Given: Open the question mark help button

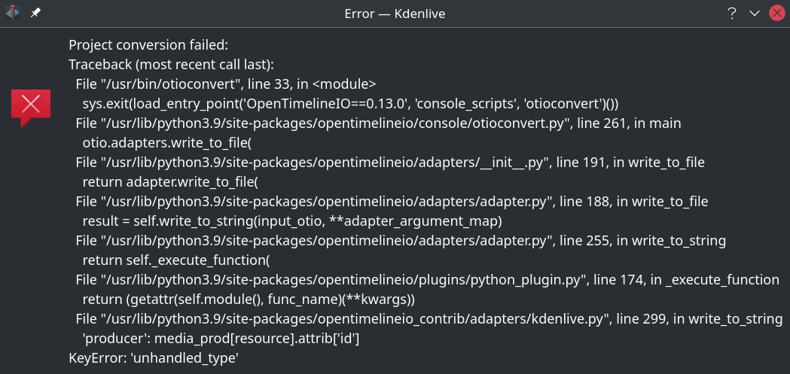Looking at the screenshot, I should 732,13.
